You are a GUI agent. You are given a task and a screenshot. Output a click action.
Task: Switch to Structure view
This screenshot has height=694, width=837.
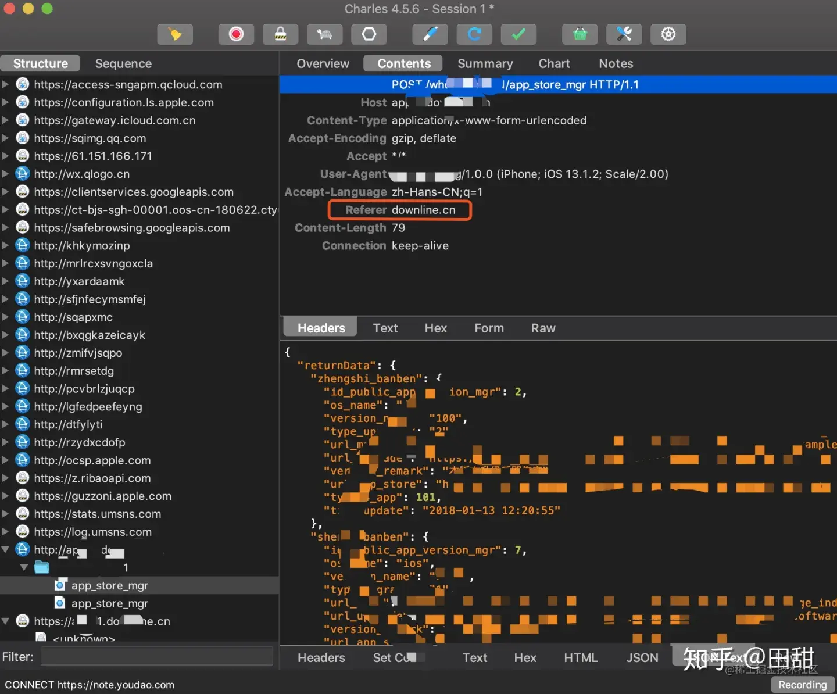[41, 63]
